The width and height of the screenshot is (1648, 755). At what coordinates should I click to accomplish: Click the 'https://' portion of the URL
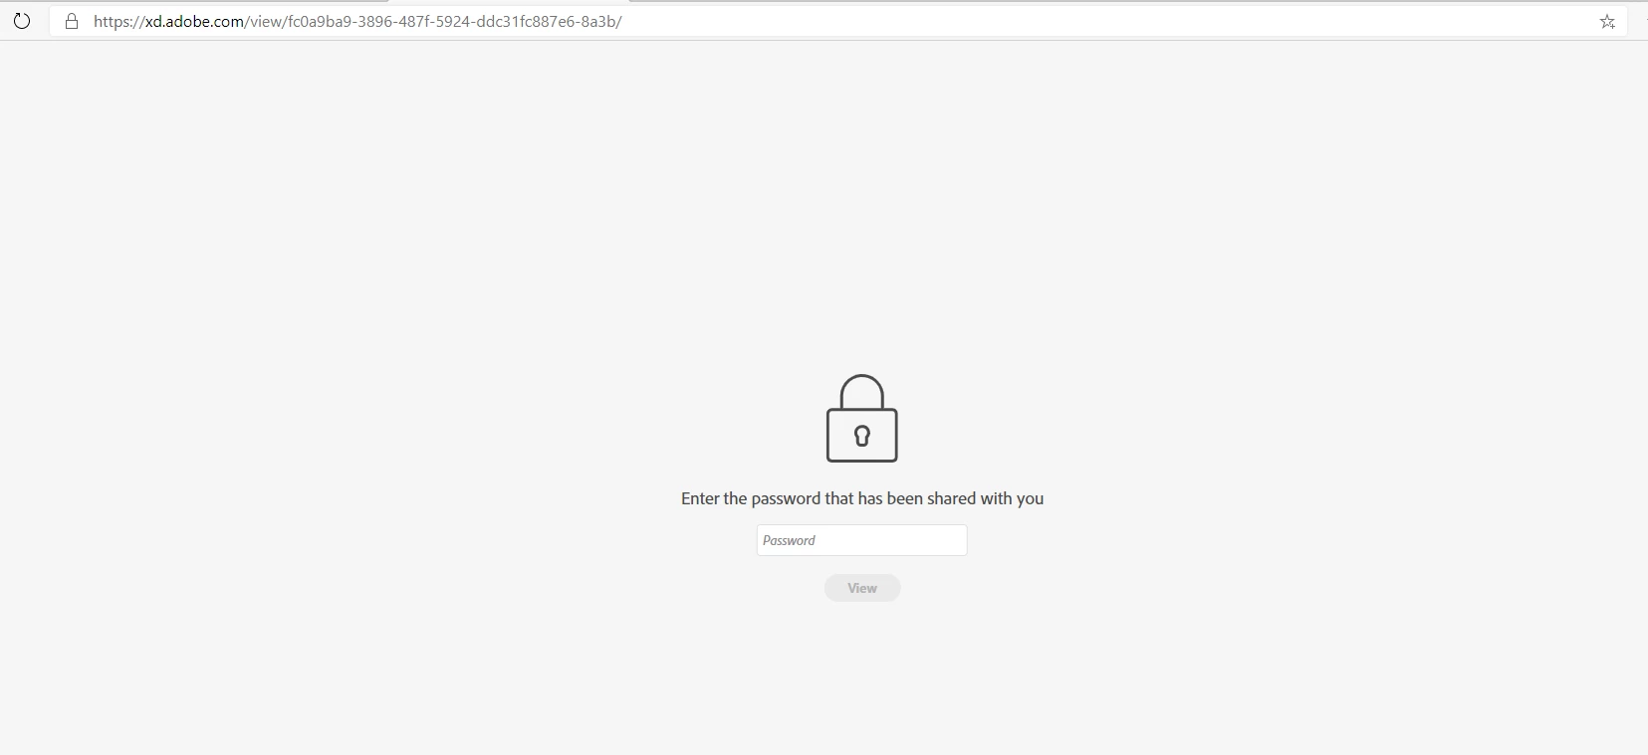point(119,21)
